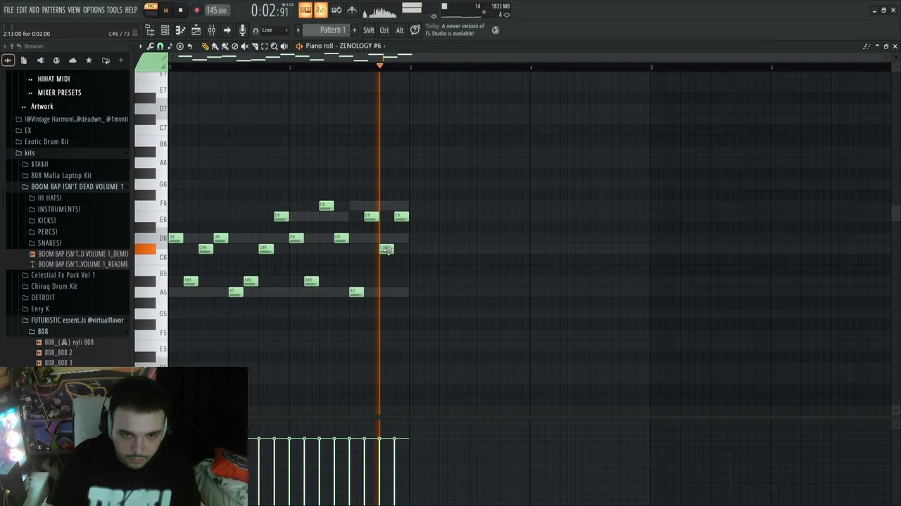The image size is (901, 506).
Task: Open the browser cloud library icon
Action: 73,60
